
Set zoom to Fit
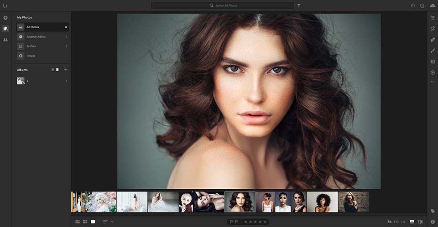(x=389, y=222)
